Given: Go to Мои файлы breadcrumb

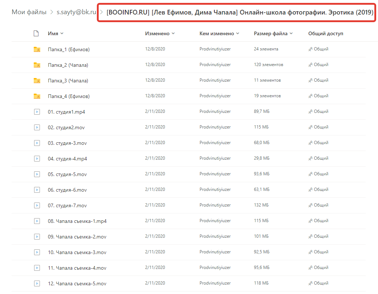Looking at the screenshot, I should [29, 12].
